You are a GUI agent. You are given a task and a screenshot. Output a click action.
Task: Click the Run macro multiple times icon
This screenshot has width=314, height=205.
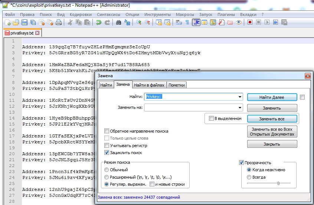pyautogui.click(x=275, y=22)
